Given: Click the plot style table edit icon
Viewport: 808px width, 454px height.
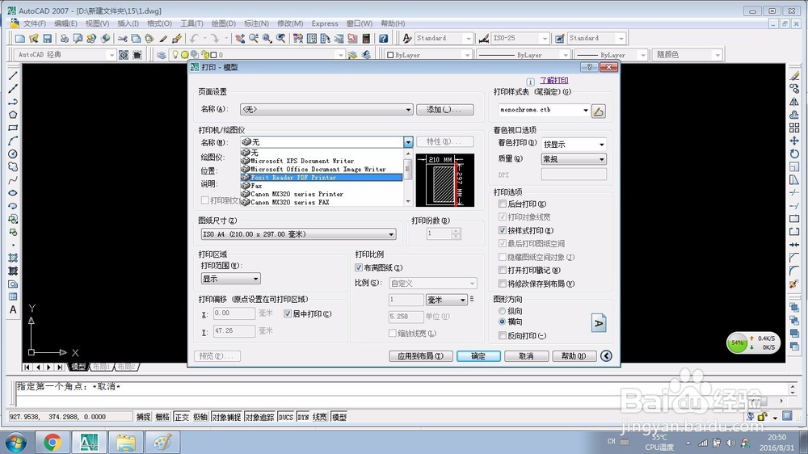Looking at the screenshot, I should (598, 111).
